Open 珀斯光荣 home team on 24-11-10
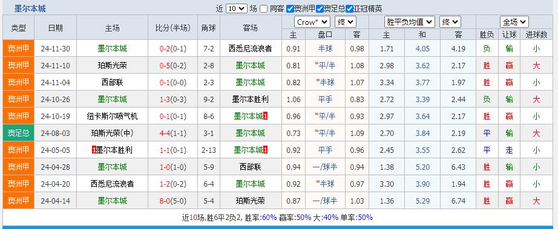 (112, 66)
